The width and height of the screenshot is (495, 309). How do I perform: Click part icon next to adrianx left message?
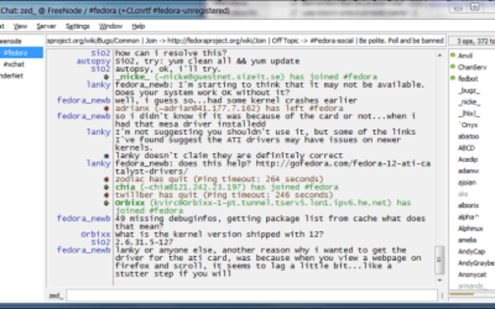click(x=107, y=108)
